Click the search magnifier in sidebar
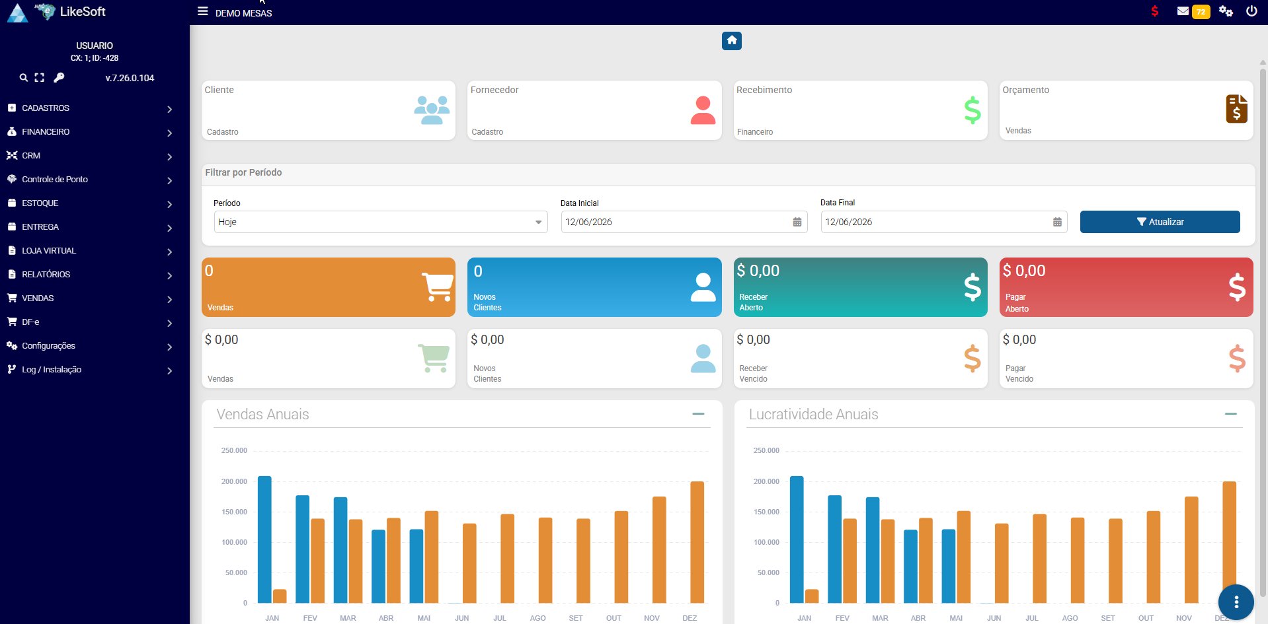This screenshot has height=624, width=1268. tap(24, 78)
